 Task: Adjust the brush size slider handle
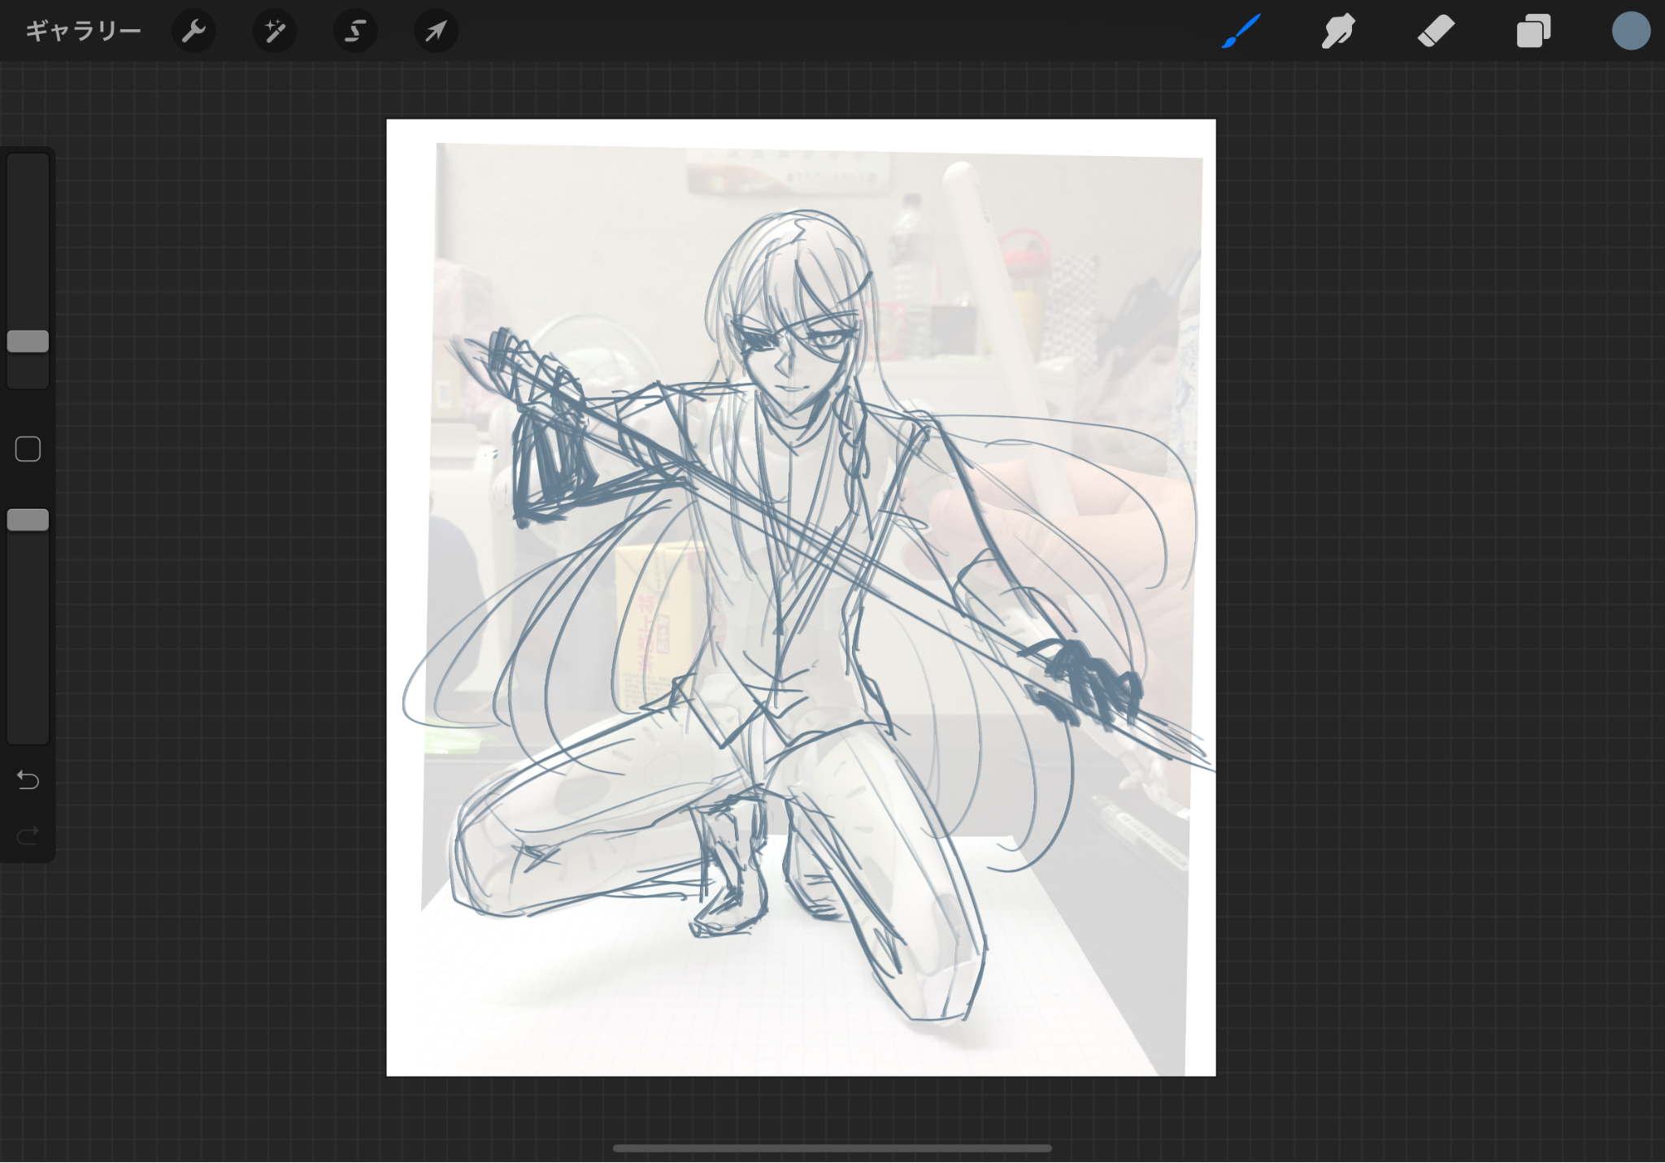pos(28,341)
